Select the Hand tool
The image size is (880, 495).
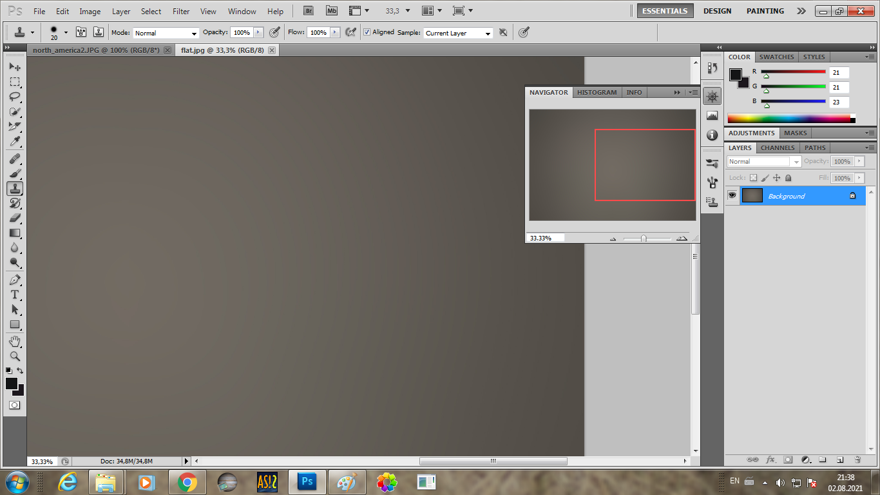[x=15, y=341]
